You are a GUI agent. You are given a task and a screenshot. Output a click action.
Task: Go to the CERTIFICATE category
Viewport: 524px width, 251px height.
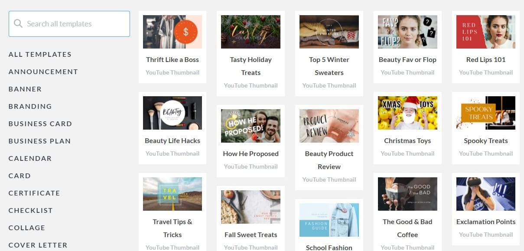point(34,193)
